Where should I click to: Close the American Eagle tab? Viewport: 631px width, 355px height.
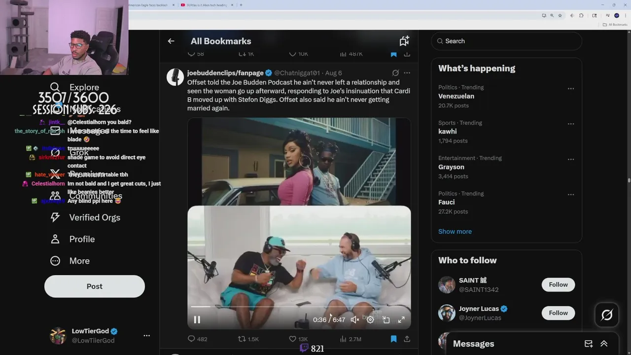(x=174, y=5)
